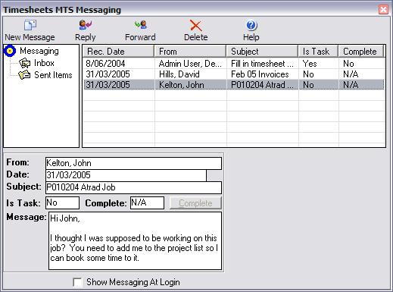This screenshot has height=292, width=393.
Task: Click the Complete field showing N/A
Action: (147, 203)
